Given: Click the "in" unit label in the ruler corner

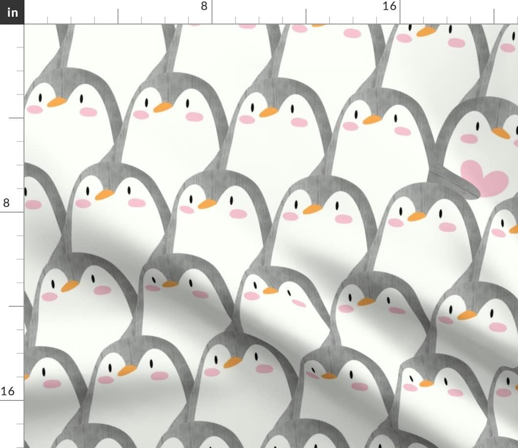Looking at the screenshot, I should point(12,12).
